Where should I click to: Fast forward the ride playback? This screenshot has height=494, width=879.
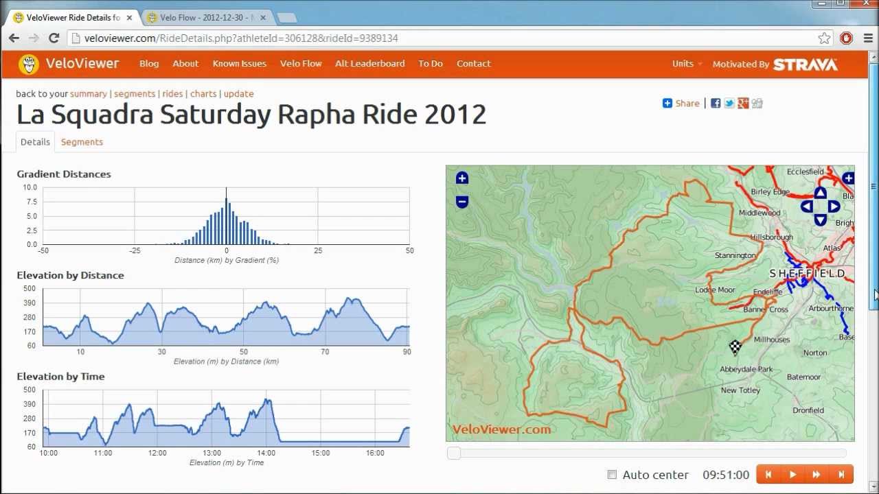(x=817, y=475)
